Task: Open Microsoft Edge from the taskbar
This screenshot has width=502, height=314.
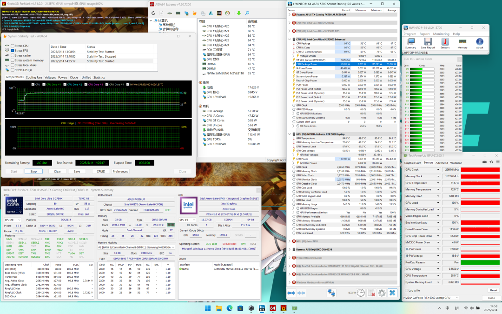Action: pos(230,308)
